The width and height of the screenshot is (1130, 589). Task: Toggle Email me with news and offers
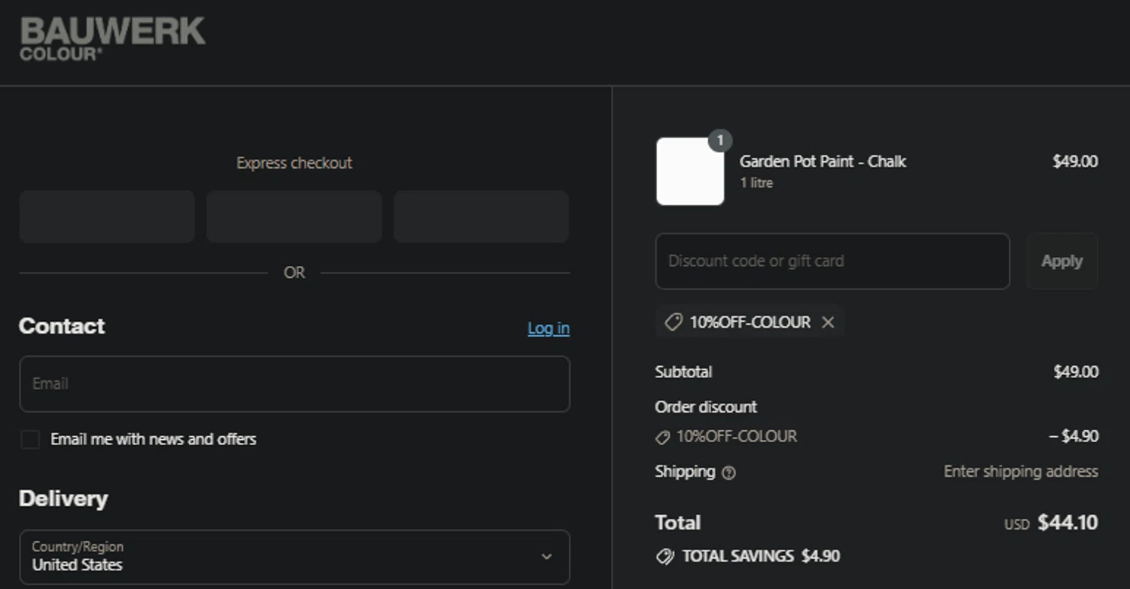(30, 440)
